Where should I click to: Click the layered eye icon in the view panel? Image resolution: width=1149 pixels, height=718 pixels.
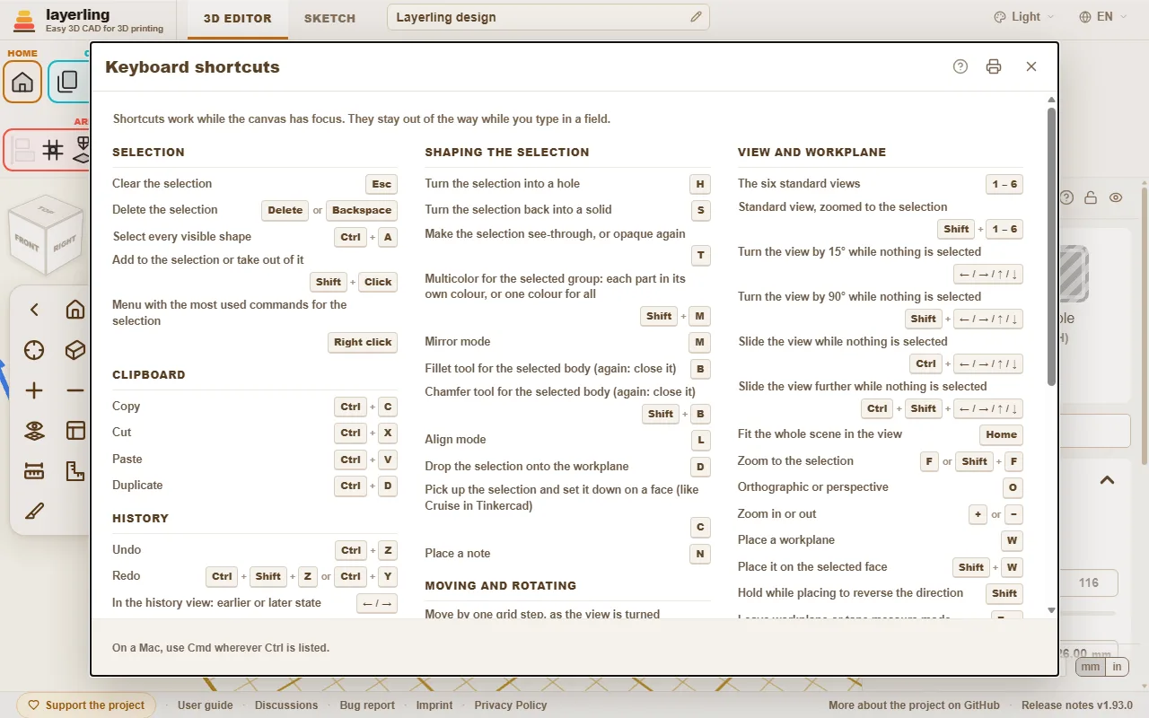click(34, 431)
